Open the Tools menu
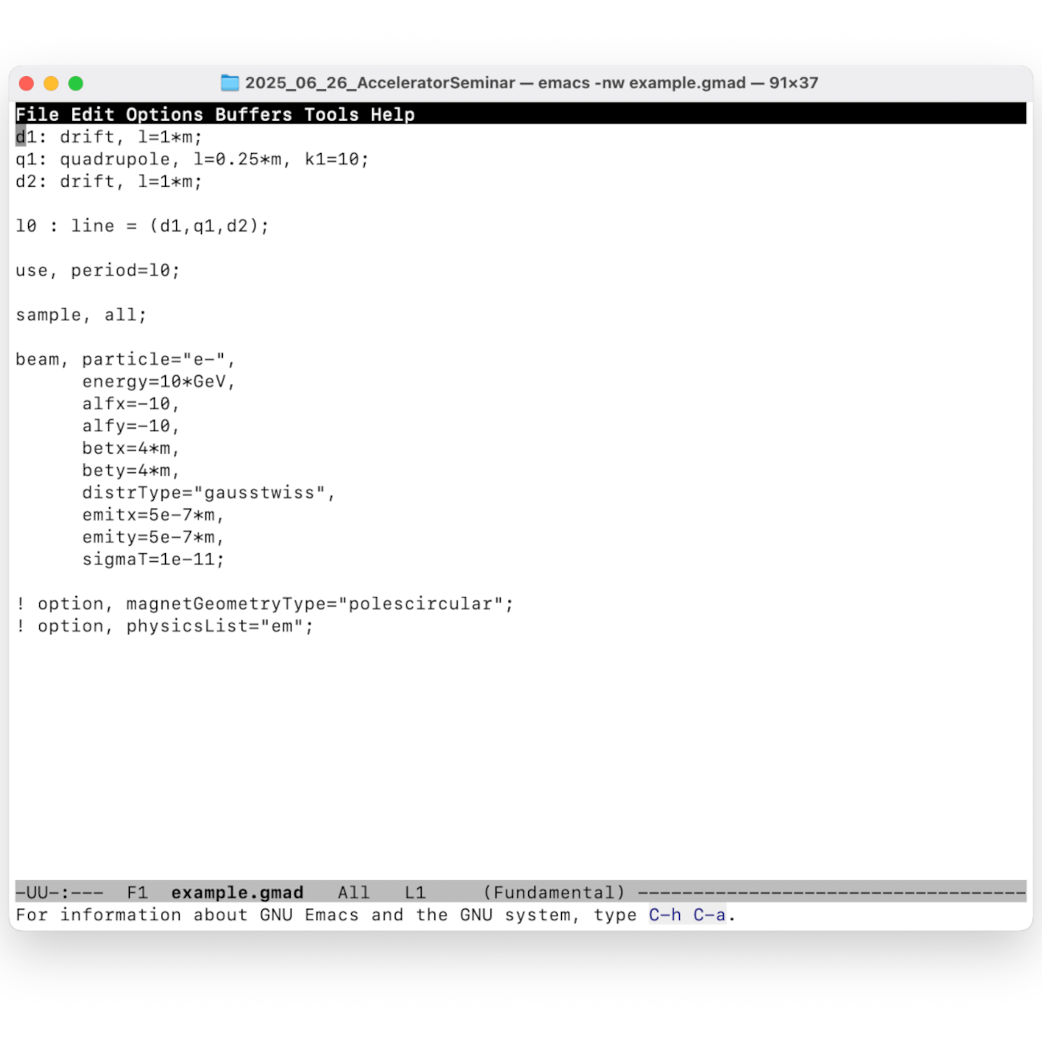 point(331,115)
